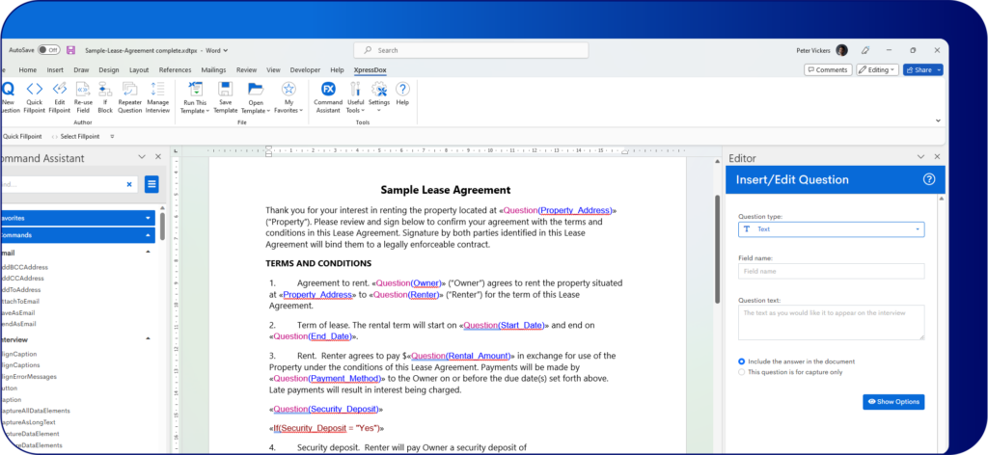Open the Developer tab
988x455 pixels.
pyautogui.click(x=305, y=69)
